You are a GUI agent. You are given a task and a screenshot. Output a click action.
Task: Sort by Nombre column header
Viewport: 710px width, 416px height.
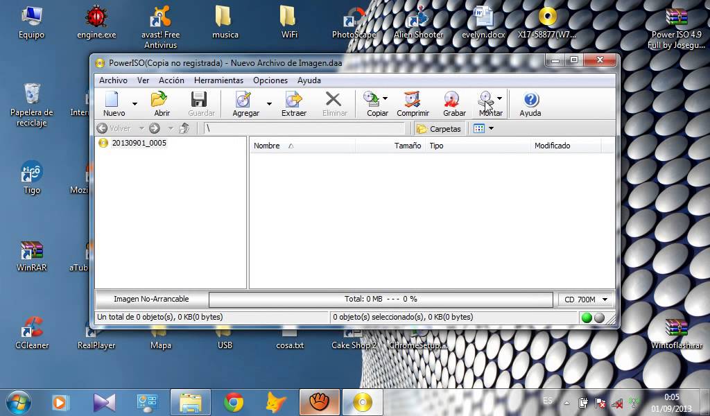[x=302, y=146]
